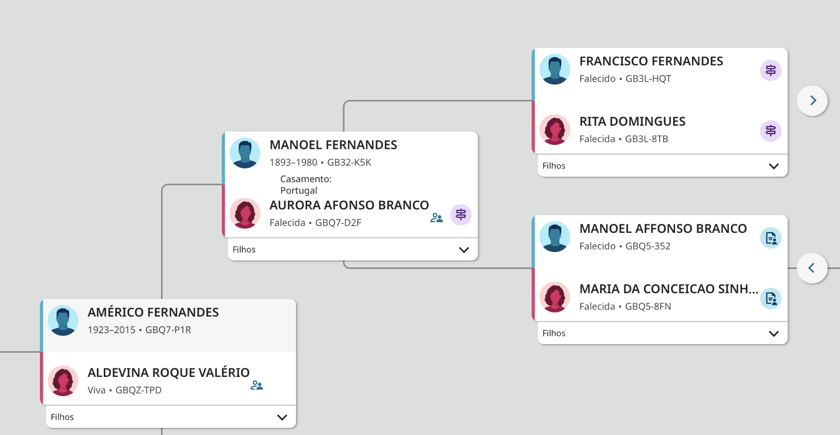This screenshot has height=435, width=840.
Task: Select Rita Domingues person name
Action: (x=632, y=121)
